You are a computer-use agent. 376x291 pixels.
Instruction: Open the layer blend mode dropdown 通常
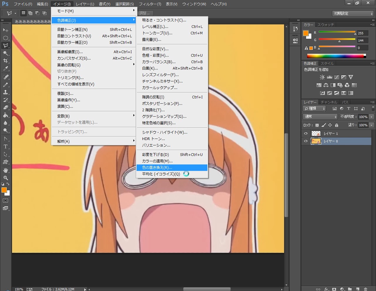[320, 117]
